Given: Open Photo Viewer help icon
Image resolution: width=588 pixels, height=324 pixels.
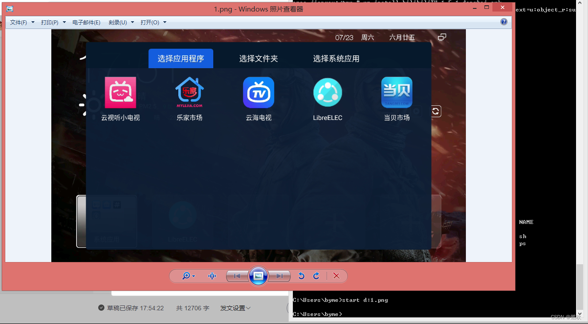Looking at the screenshot, I should [x=504, y=22].
